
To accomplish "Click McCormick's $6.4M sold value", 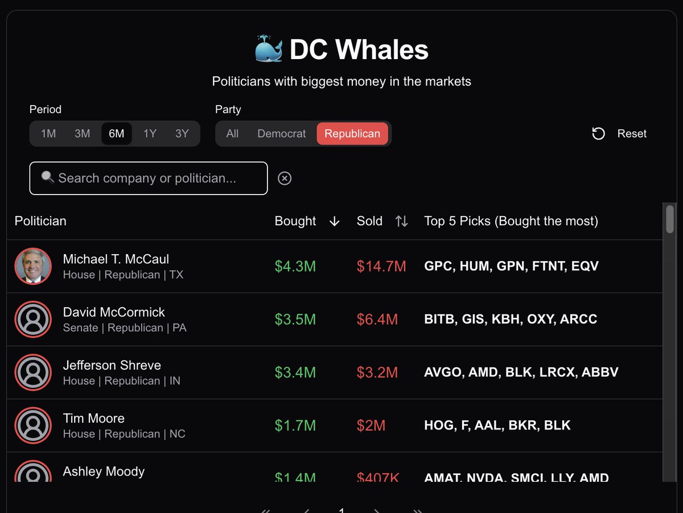I will [x=377, y=320].
